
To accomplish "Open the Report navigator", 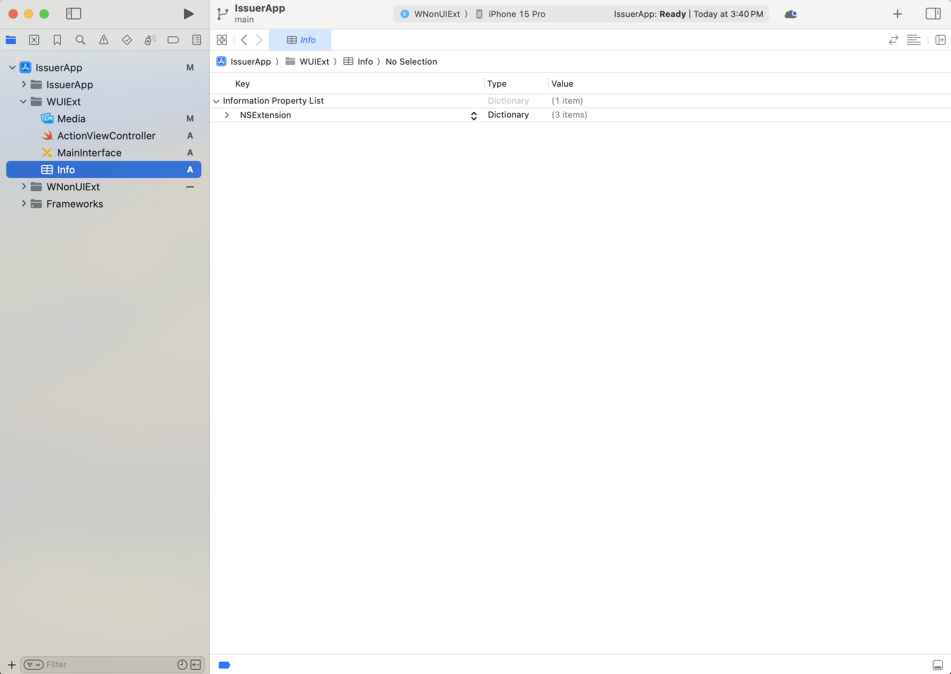I will click(x=196, y=40).
